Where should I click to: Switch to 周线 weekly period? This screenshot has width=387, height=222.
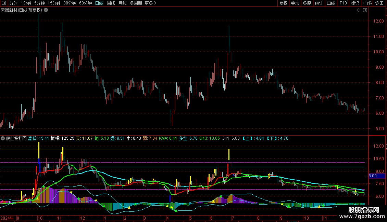111,3
